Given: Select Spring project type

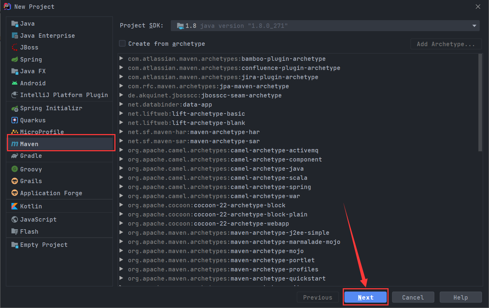Looking at the screenshot, I should point(60,59).
